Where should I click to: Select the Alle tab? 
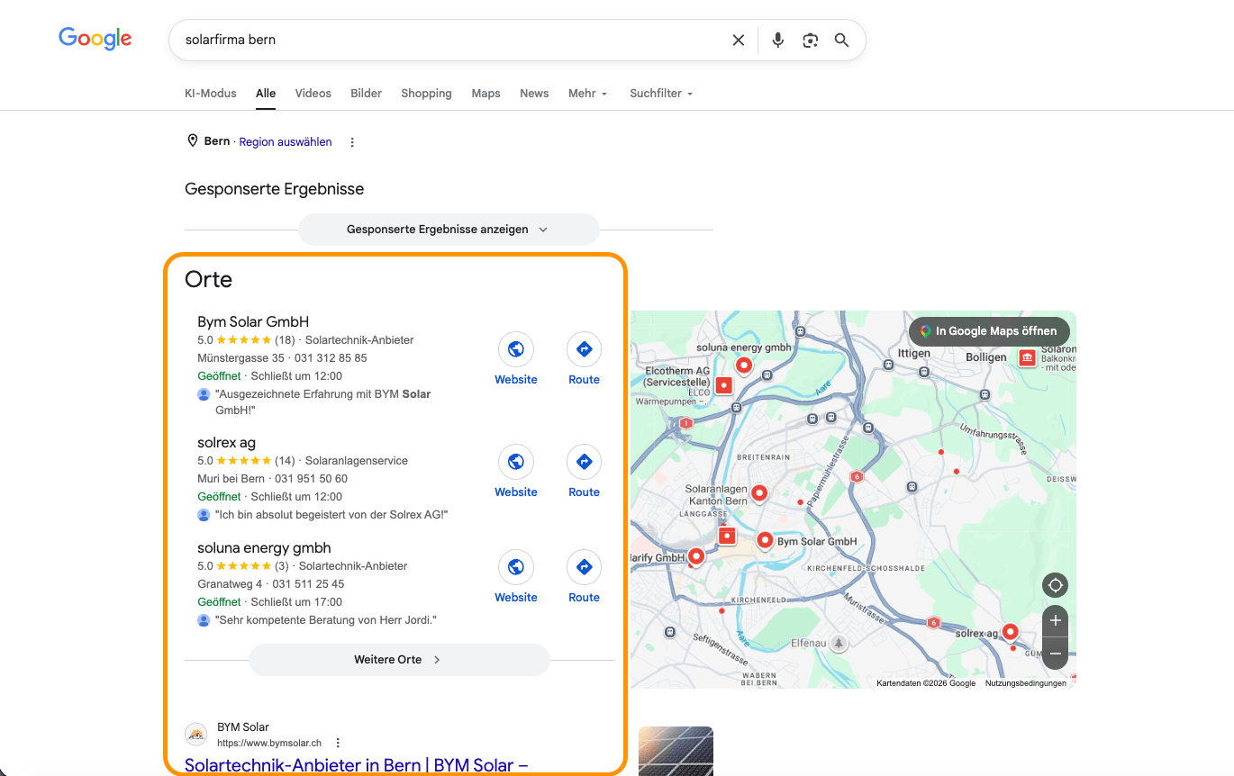(266, 94)
